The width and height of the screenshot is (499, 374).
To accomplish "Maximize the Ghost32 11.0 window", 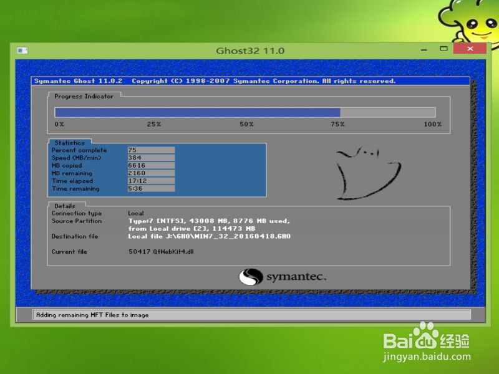I will coord(443,49).
